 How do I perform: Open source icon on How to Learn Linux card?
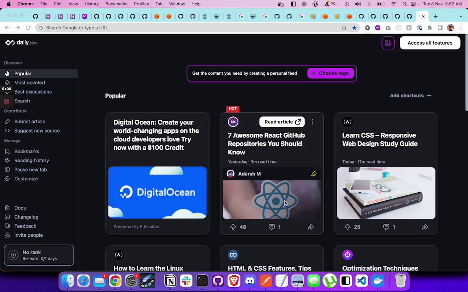coord(119,255)
